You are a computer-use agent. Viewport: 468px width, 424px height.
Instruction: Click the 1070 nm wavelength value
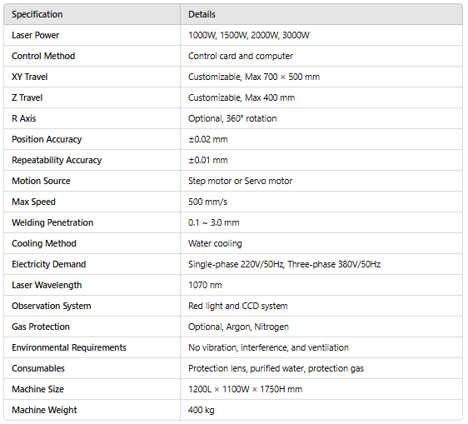[x=205, y=285]
